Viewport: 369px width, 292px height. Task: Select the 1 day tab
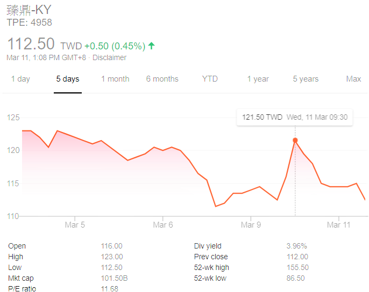pyautogui.click(x=20, y=79)
